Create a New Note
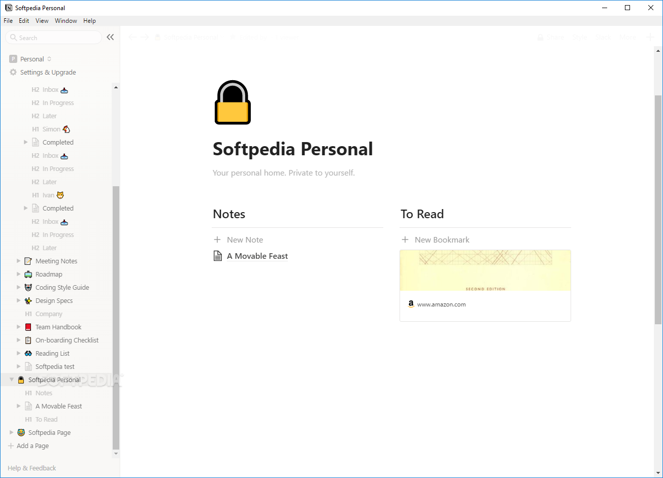The height and width of the screenshot is (478, 663). (x=239, y=240)
